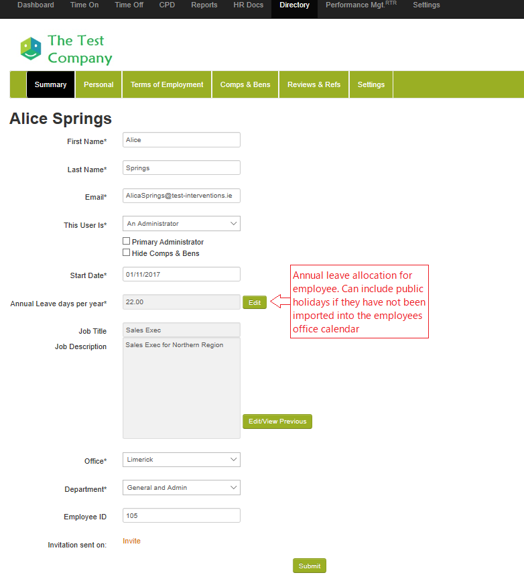Viewport: 524px width, 583px height.
Task: Open Performance Mgt. in top navigation
Action: point(360,5)
